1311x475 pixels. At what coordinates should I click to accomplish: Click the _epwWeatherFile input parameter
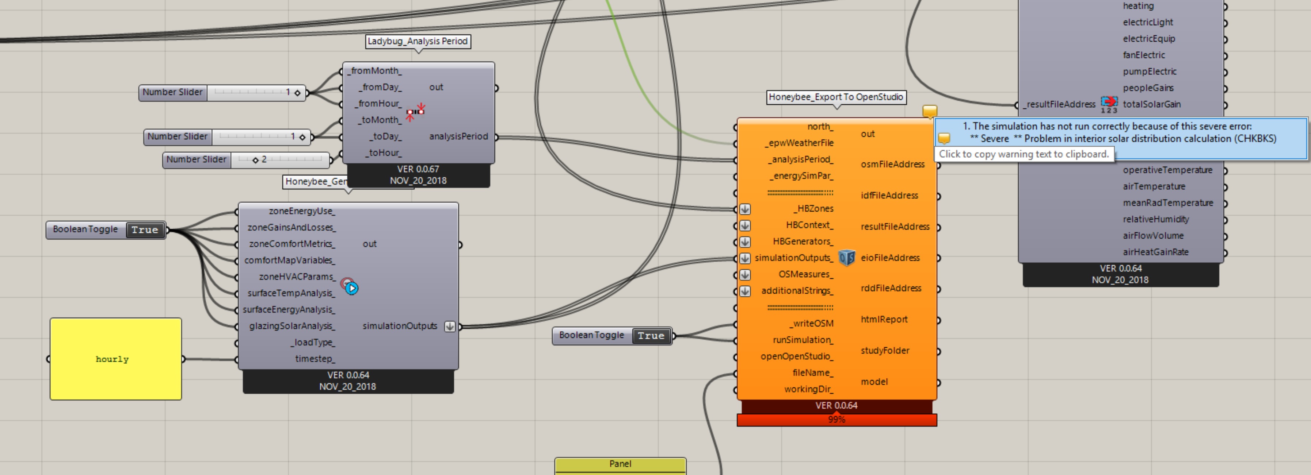tap(799, 143)
